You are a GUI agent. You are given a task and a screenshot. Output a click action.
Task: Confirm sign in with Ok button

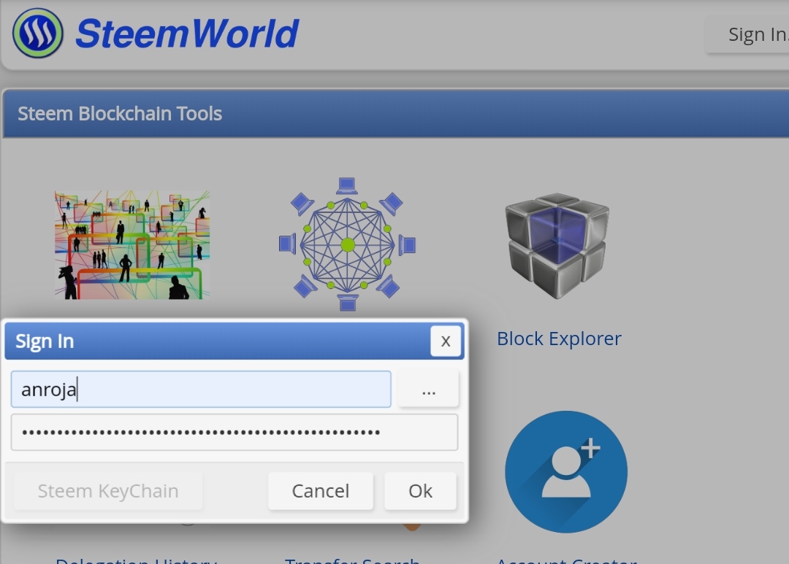pyautogui.click(x=420, y=490)
